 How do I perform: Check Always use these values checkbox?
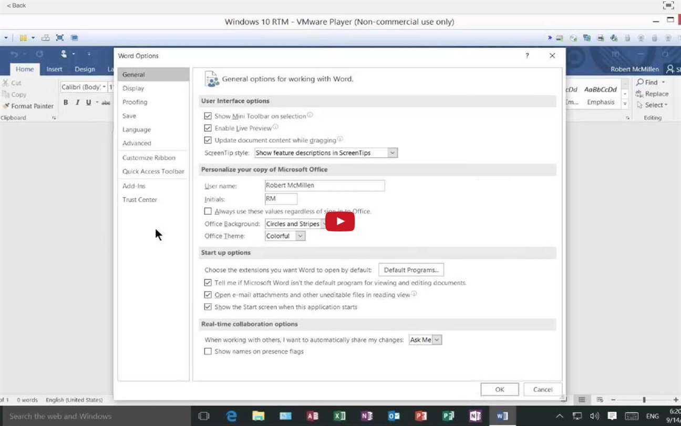pyautogui.click(x=208, y=211)
